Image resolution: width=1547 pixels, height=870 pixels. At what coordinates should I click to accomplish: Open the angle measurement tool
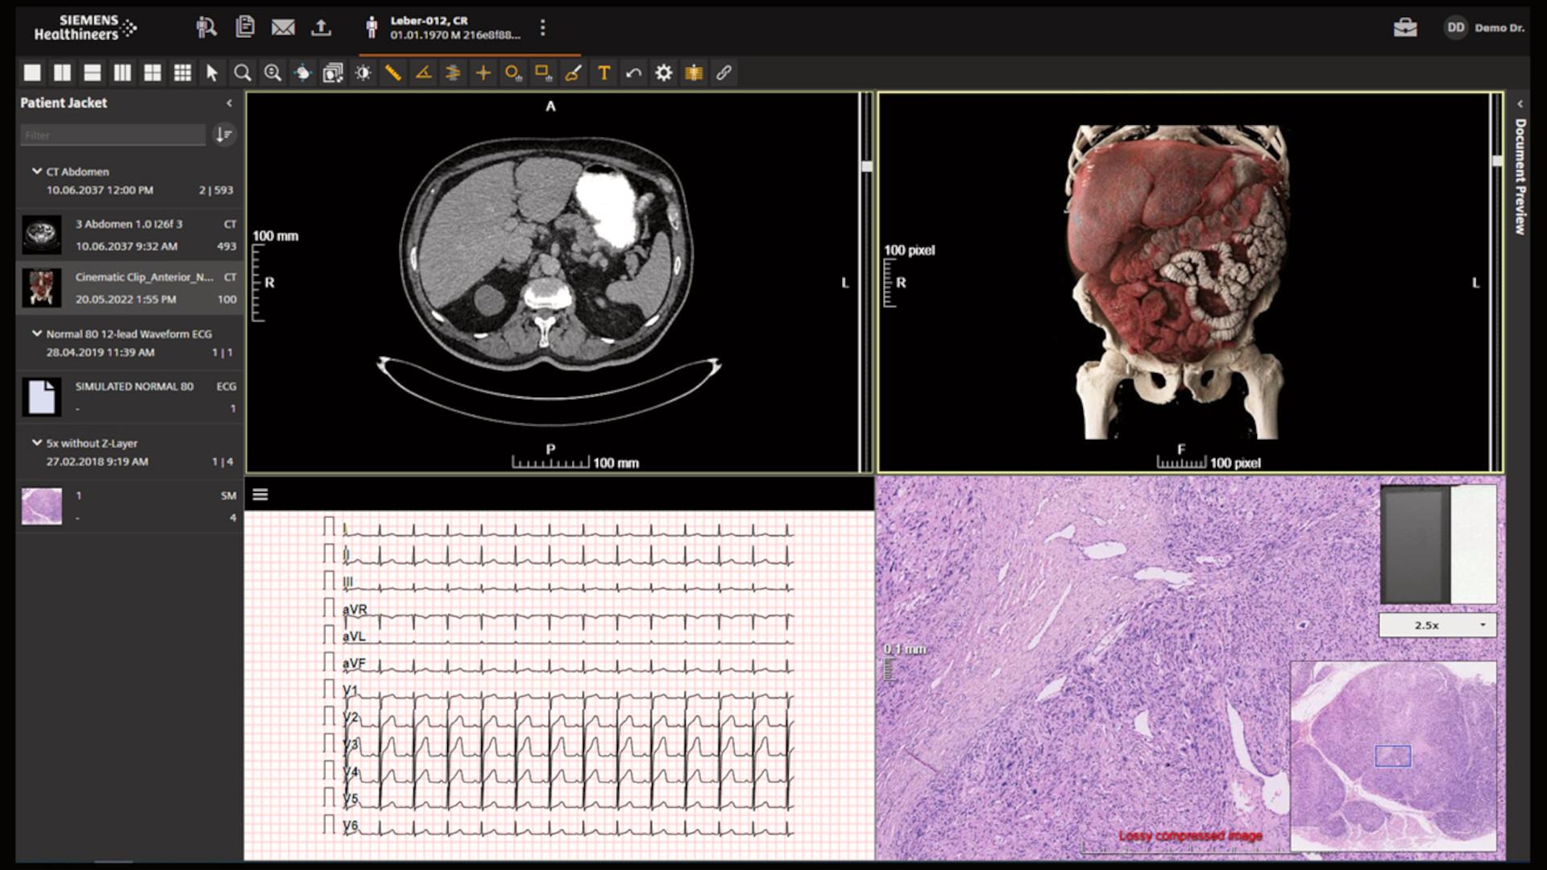[423, 72]
